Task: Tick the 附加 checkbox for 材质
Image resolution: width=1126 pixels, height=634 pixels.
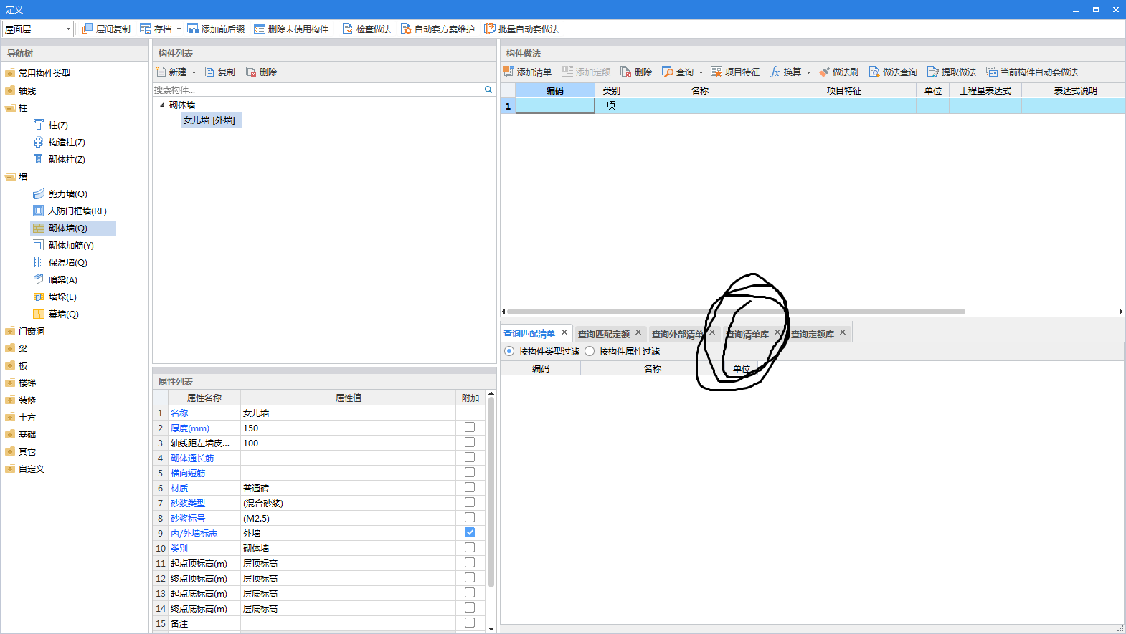Action: [x=470, y=487]
